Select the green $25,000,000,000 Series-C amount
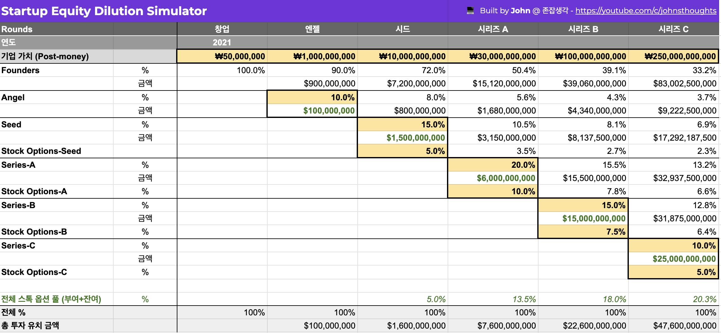721x333 pixels. pos(684,259)
